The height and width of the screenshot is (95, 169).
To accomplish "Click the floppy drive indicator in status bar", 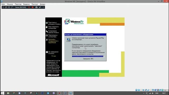I will (x=141, y=90).
